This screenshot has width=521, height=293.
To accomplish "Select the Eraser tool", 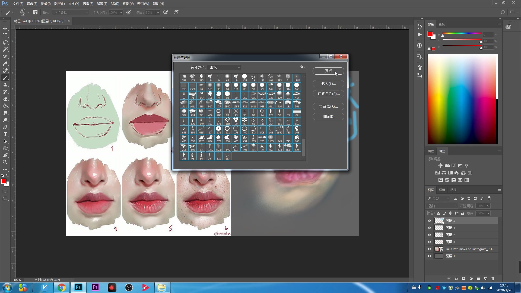I will click(5, 99).
